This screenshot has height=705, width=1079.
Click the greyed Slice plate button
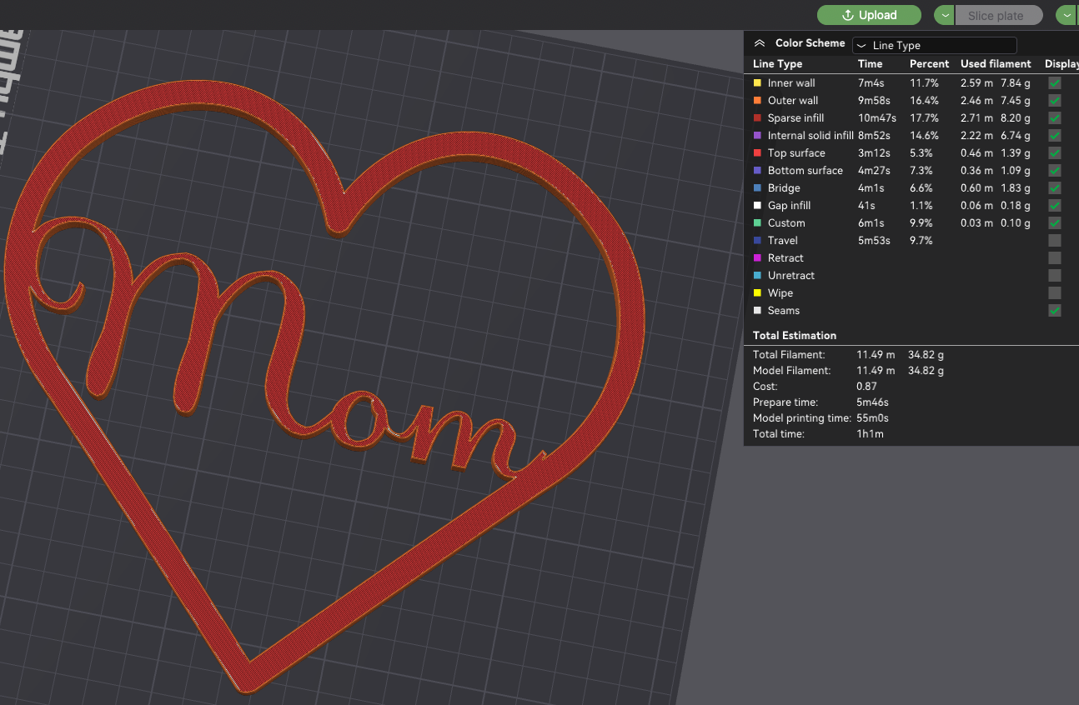pos(999,15)
